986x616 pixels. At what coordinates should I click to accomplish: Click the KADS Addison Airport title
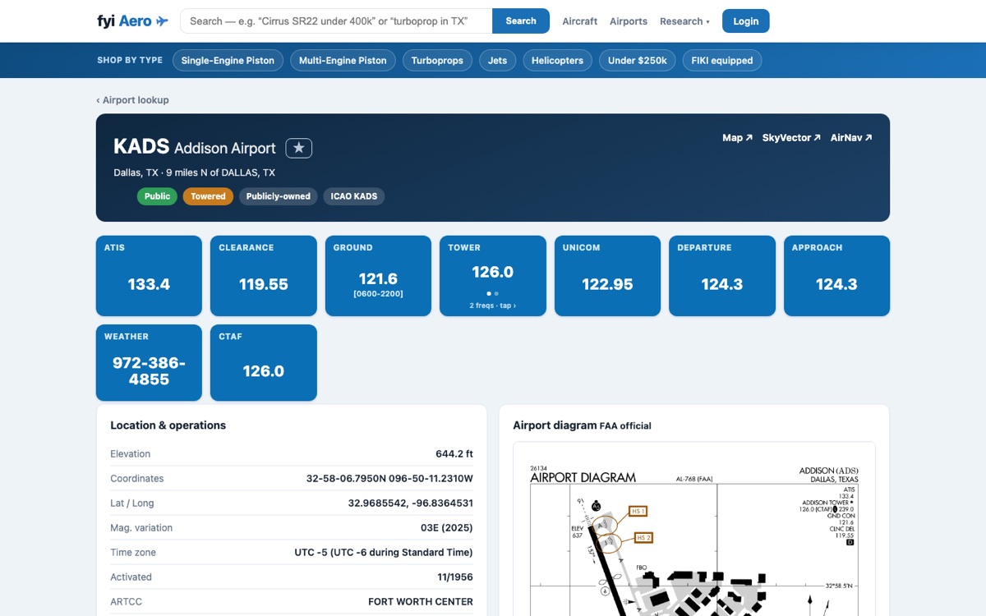pos(195,148)
